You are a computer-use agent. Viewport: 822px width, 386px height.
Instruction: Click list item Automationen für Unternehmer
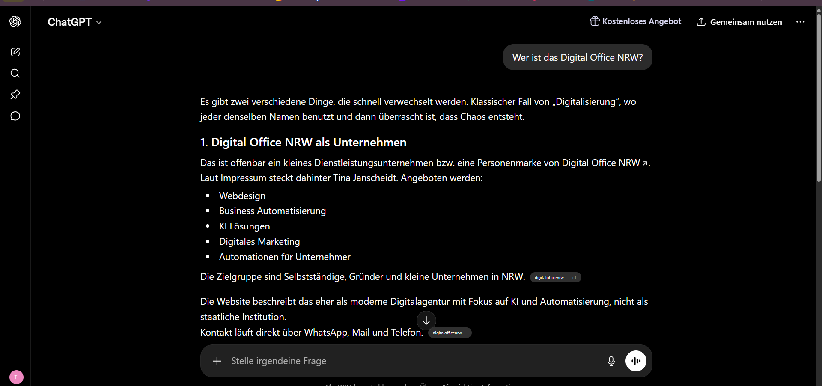(x=285, y=257)
